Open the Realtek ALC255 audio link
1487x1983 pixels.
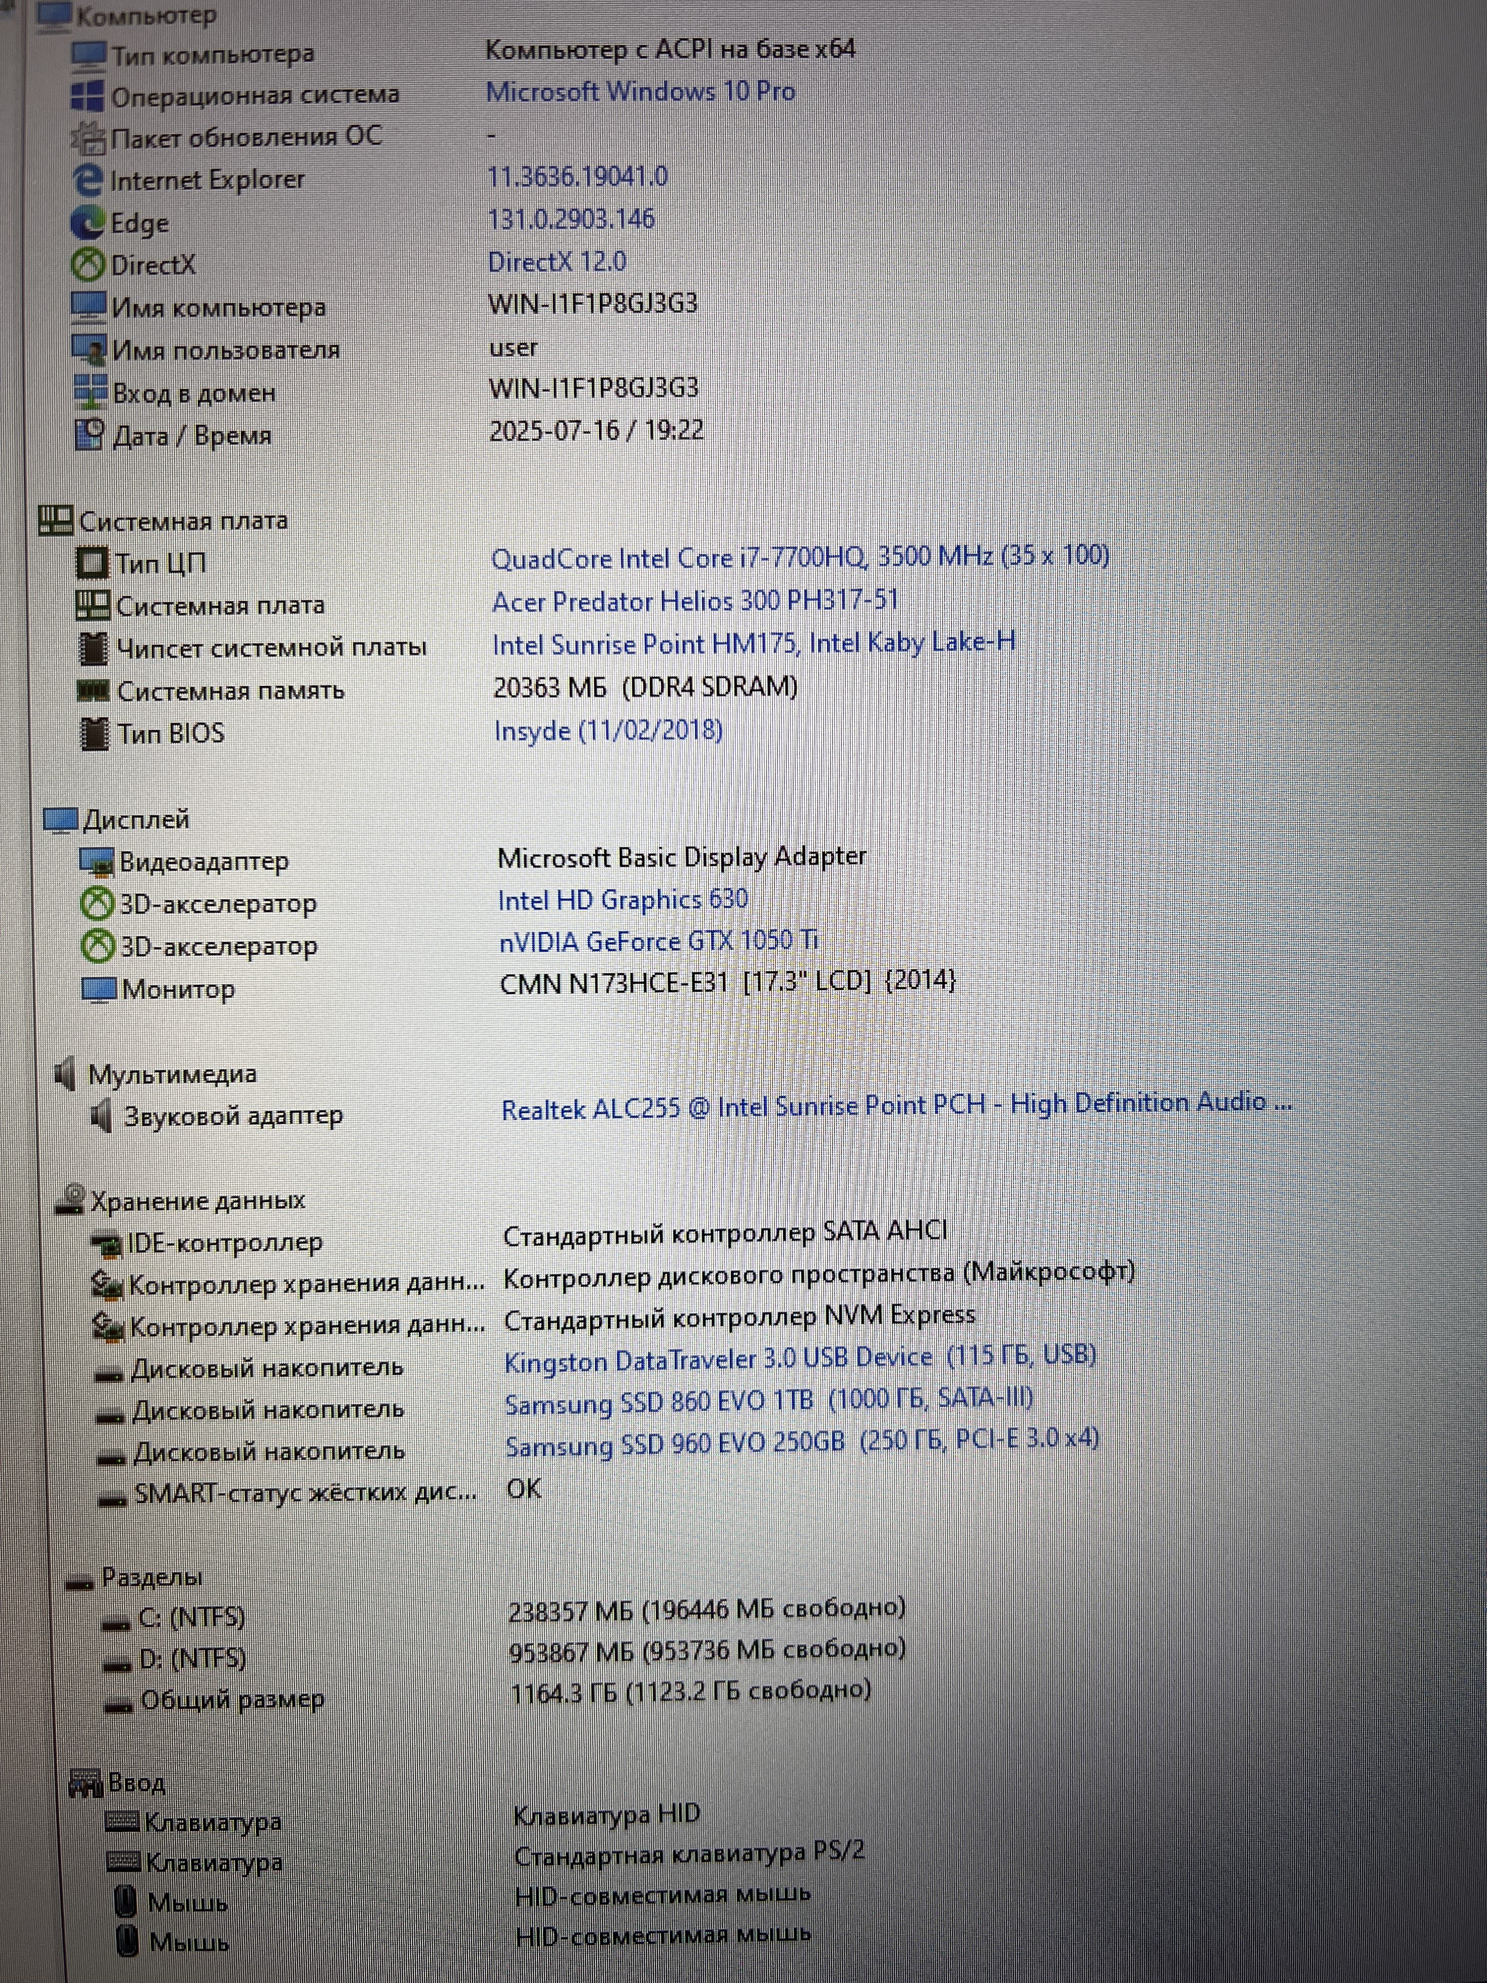[896, 1105]
